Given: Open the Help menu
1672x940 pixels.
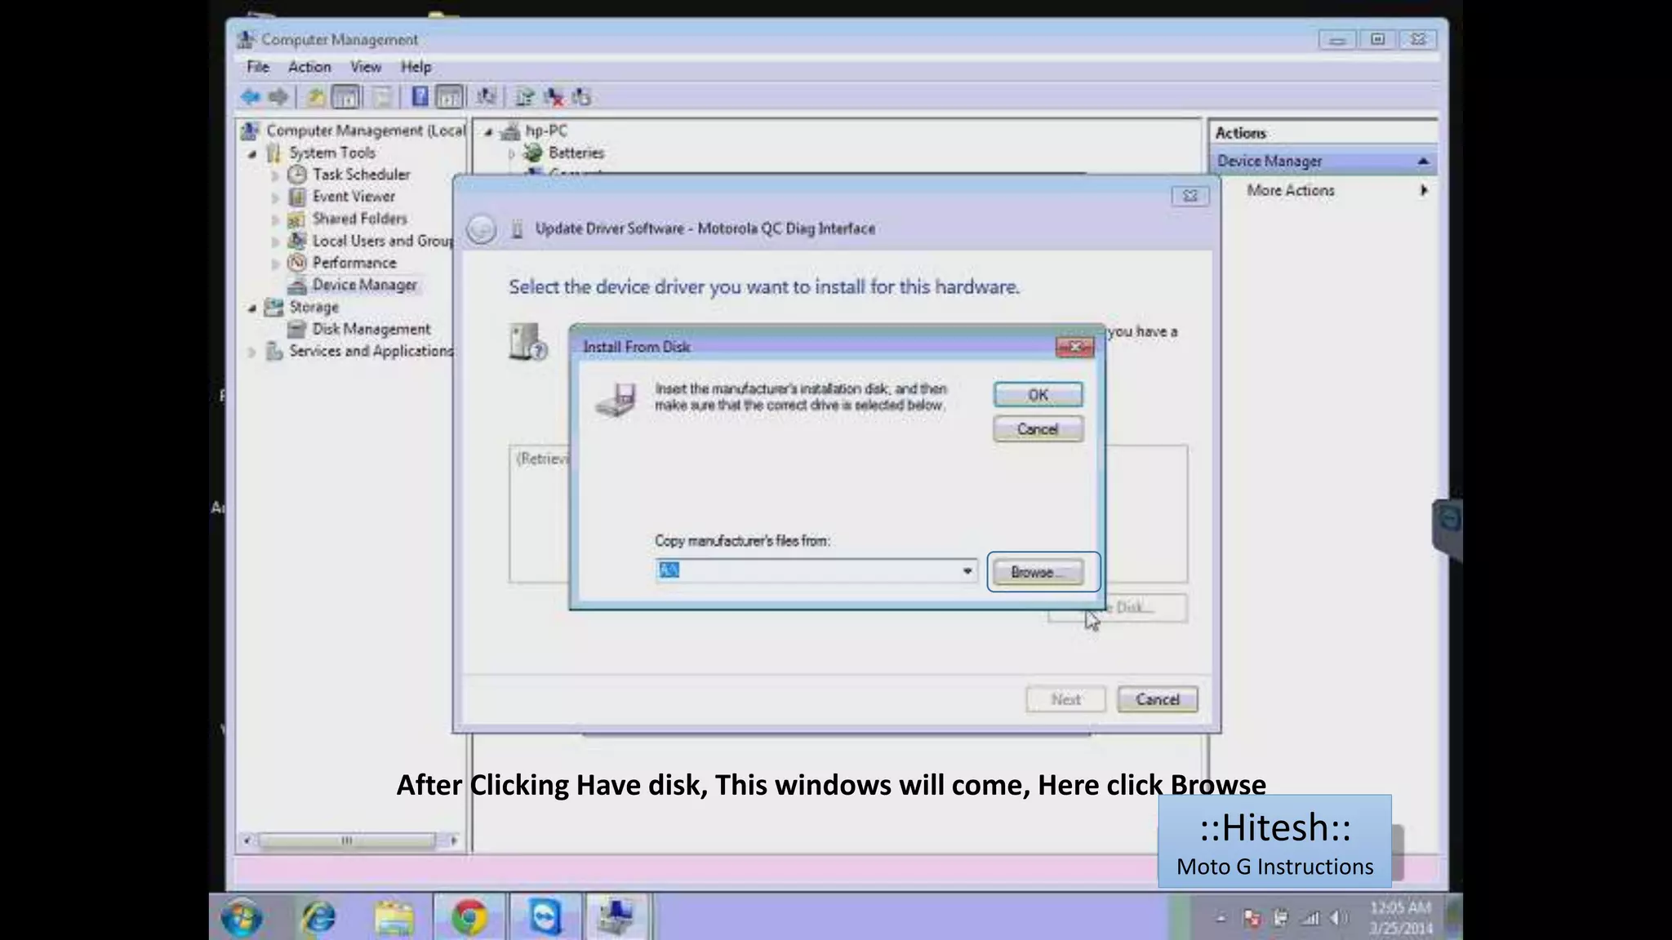Looking at the screenshot, I should (416, 67).
